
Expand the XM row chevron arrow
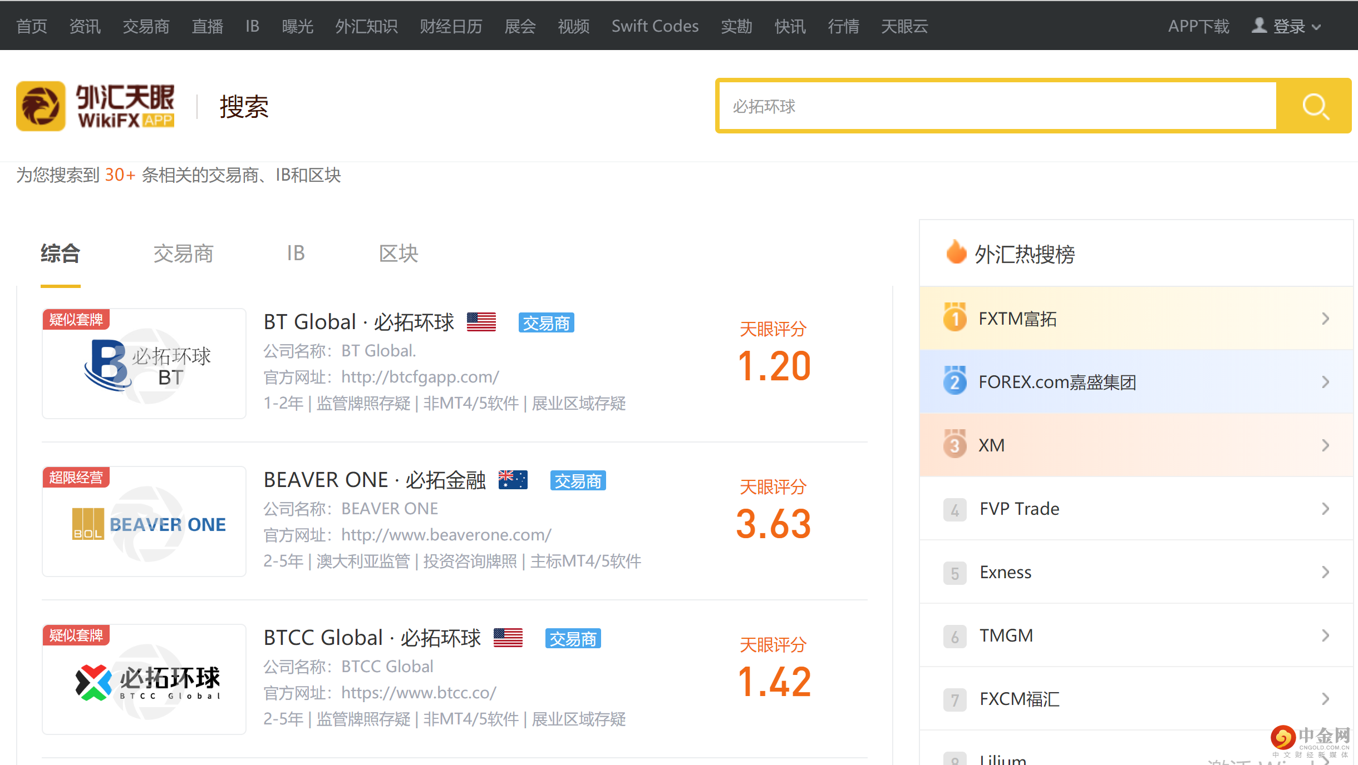pos(1326,445)
